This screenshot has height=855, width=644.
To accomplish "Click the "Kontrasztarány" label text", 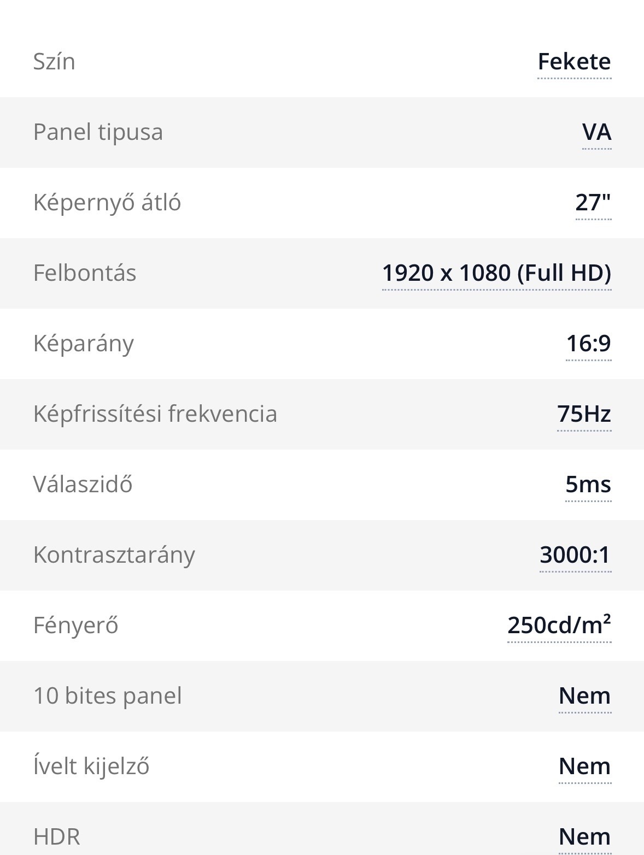I will tap(114, 555).
